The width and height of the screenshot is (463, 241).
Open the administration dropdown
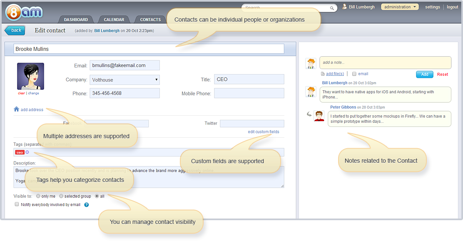coord(399,7)
